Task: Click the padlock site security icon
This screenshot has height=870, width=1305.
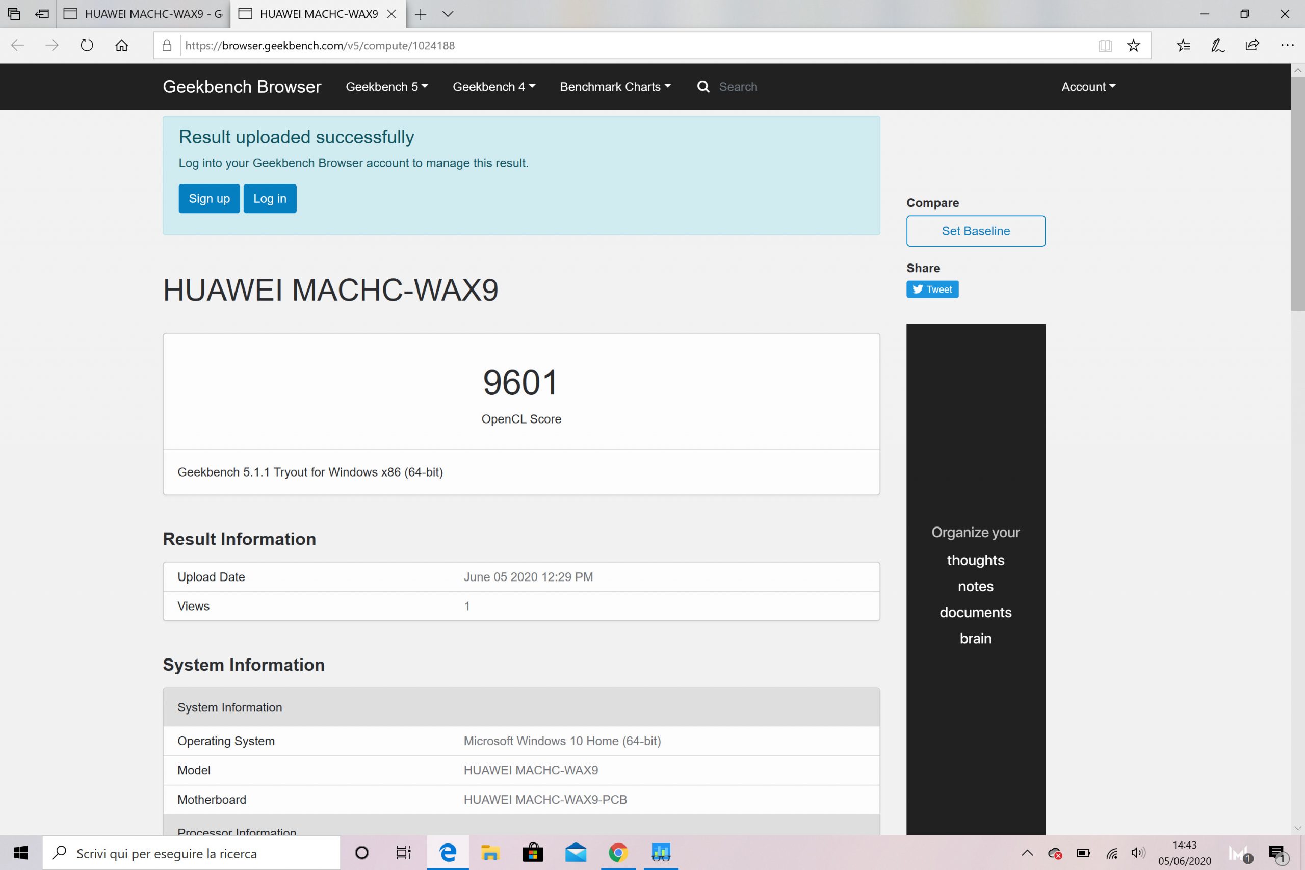Action: (167, 45)
